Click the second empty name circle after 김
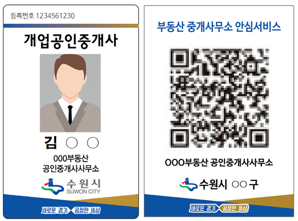Screen dimensions: 298x221 coord(93,143)
